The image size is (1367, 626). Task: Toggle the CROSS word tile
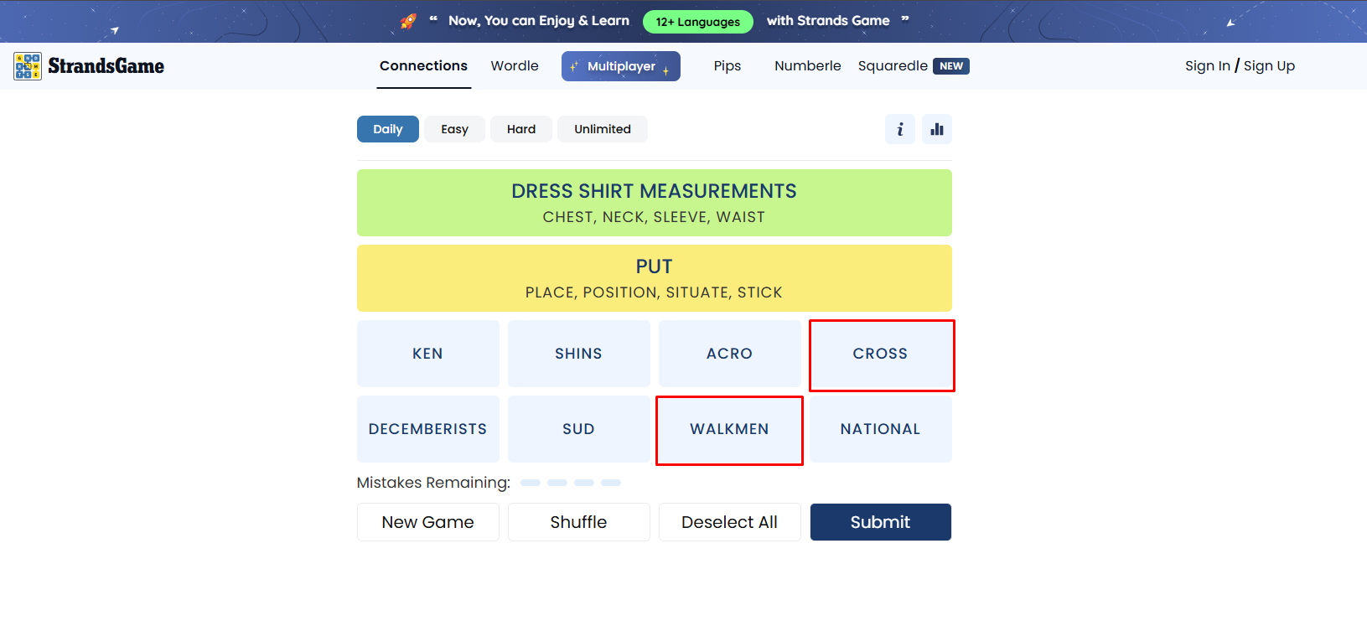880,354
